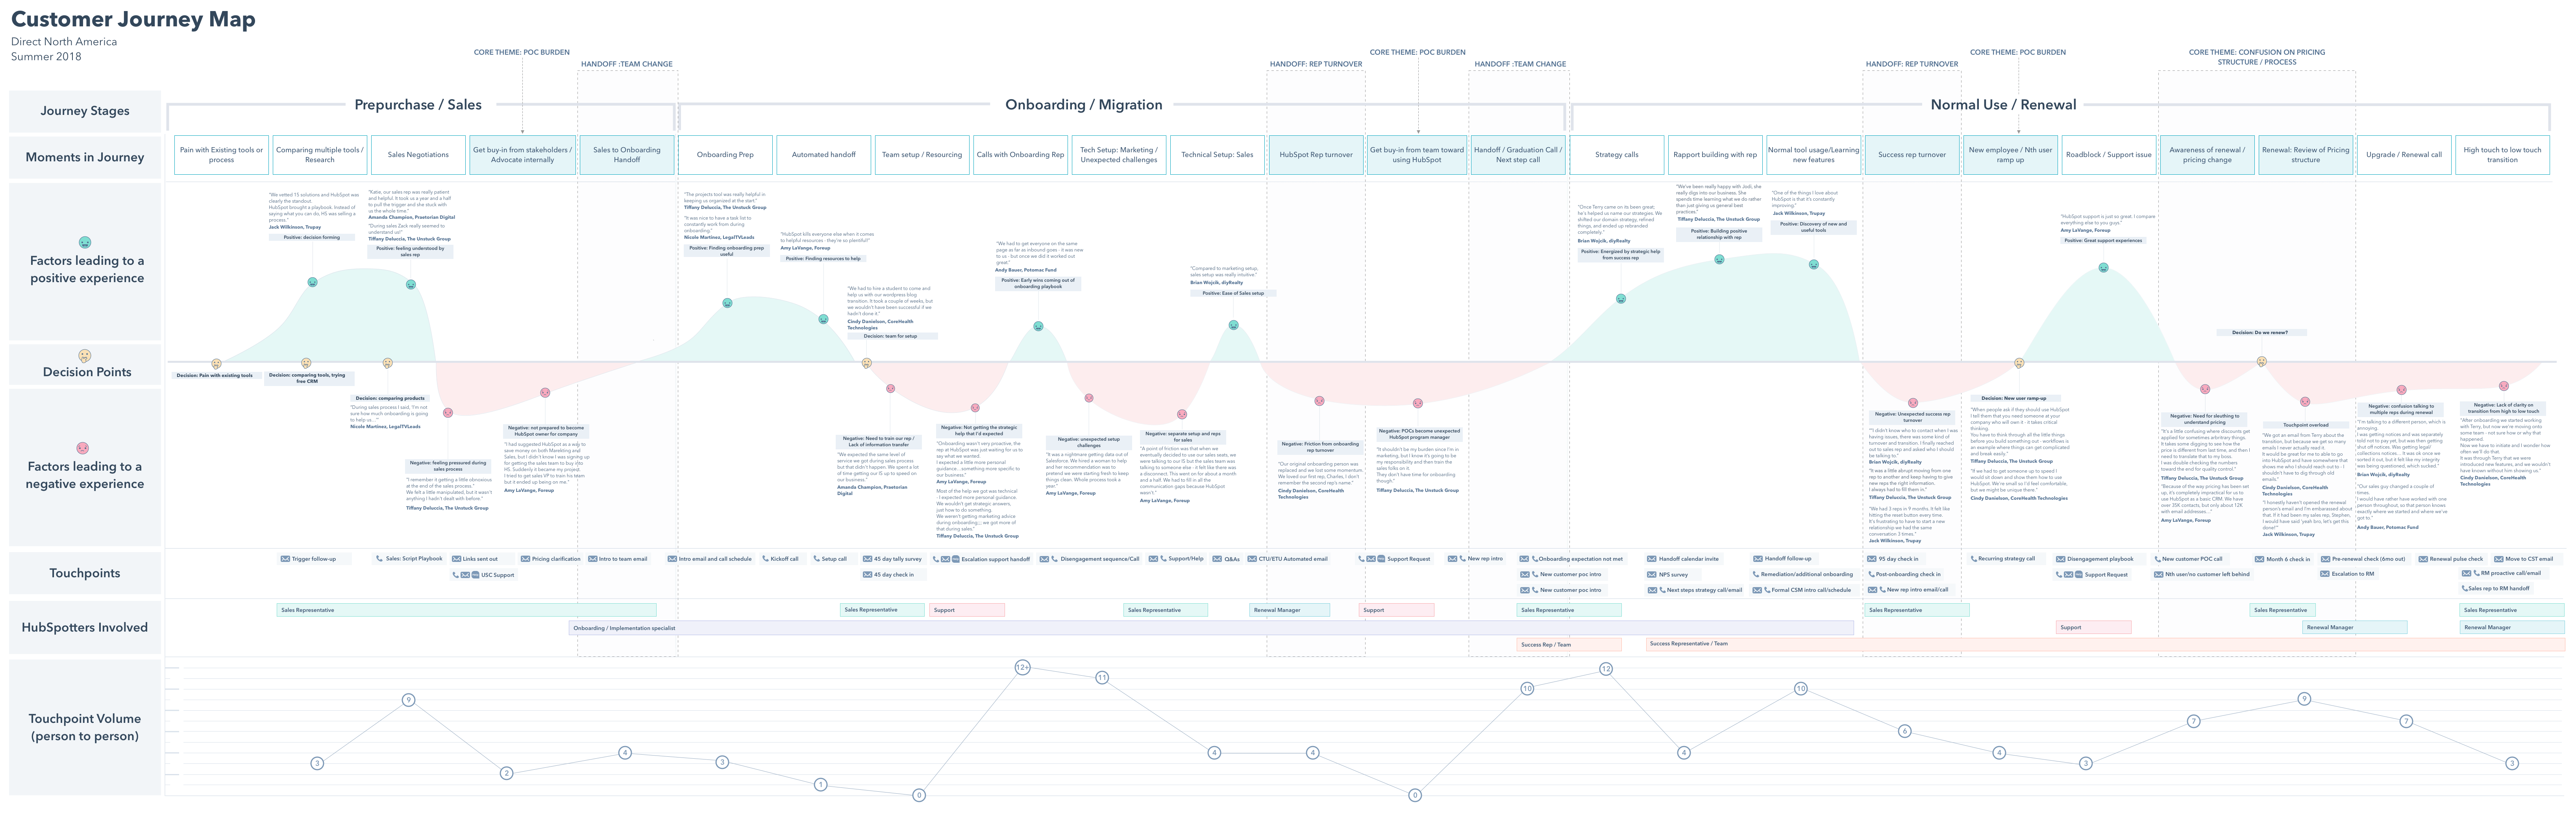Toggle the HubSpotters Involved row visibility
This screenshot has height=824, width=2576.
(x=85, y=625)
